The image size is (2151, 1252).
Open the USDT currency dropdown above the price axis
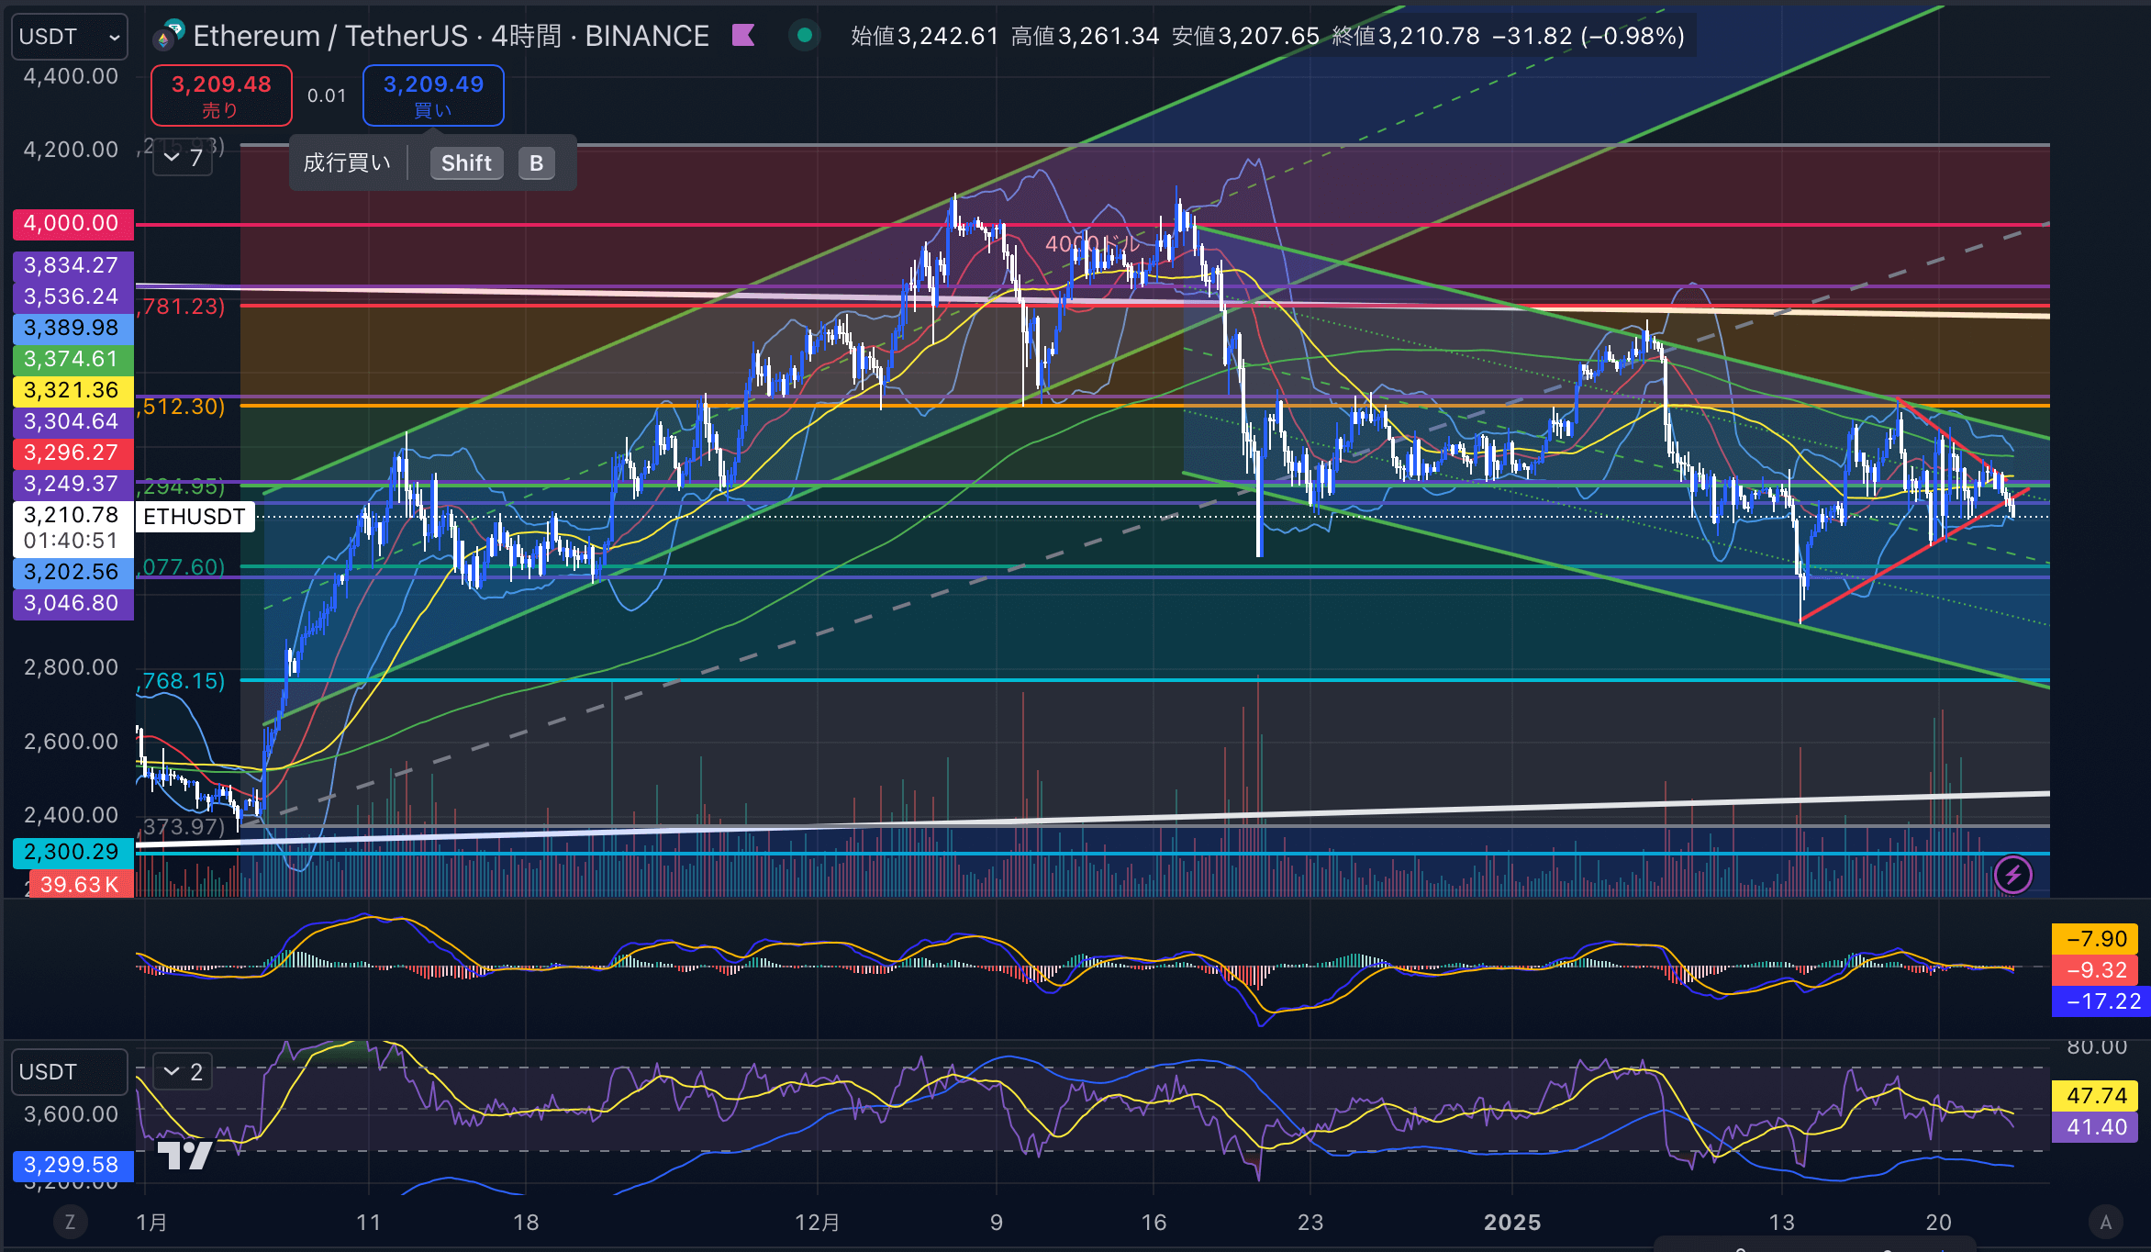tap(69, 37)
